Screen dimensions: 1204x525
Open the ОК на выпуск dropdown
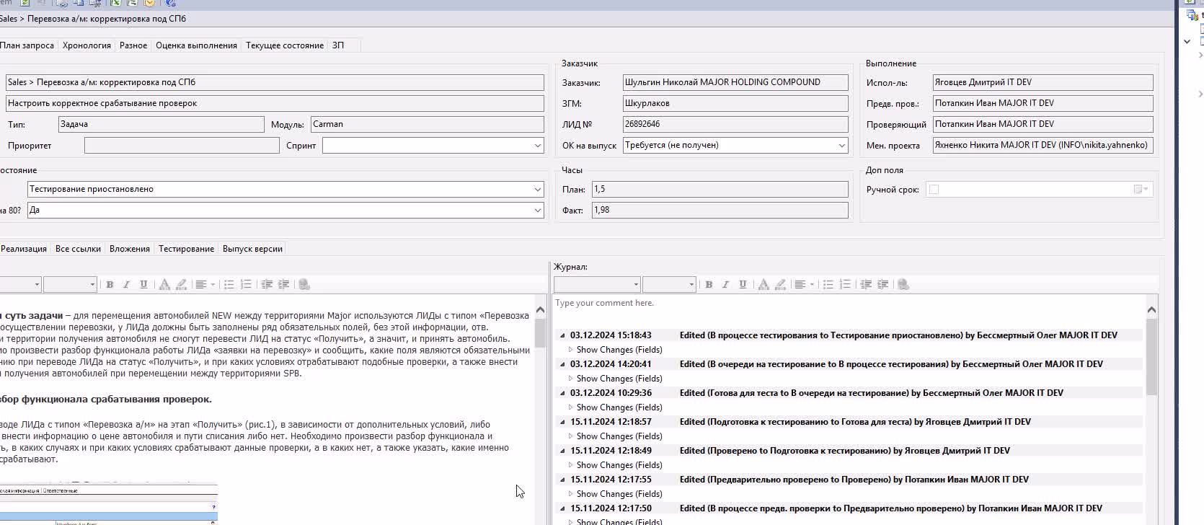click(x=841, y=146)
